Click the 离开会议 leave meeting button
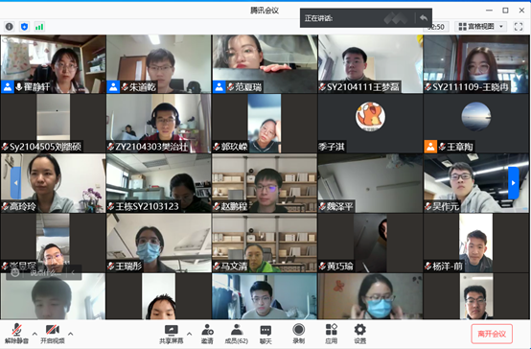The image size is (531, 349). [x=492, y=334]
